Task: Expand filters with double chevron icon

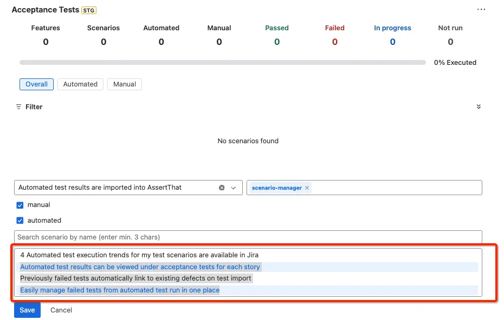Action: click(x=479, y=106)
